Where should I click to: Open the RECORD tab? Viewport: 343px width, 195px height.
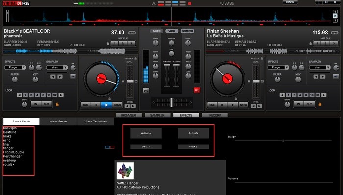(x=215, y=115)
